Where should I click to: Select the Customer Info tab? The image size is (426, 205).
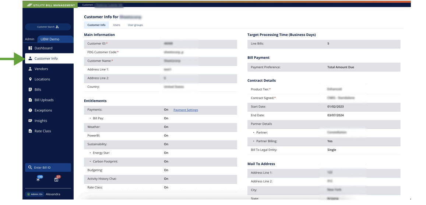[96, 25]
